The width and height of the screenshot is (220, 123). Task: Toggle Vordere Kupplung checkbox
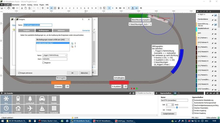click(193, 110)
